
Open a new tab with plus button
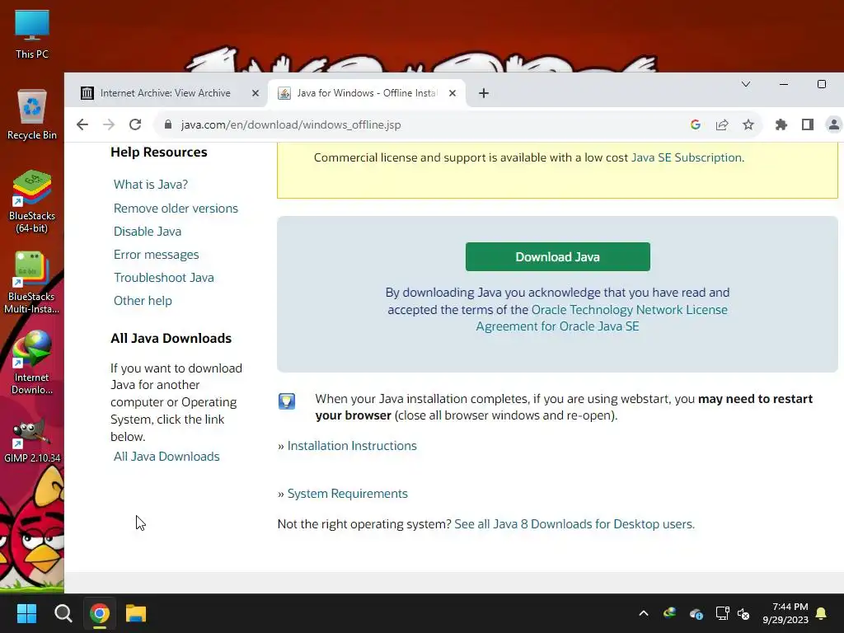click(483, 93)
